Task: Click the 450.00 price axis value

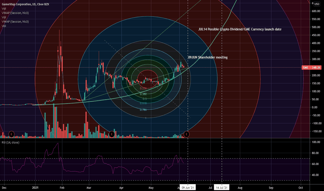Action: [316, 35]
